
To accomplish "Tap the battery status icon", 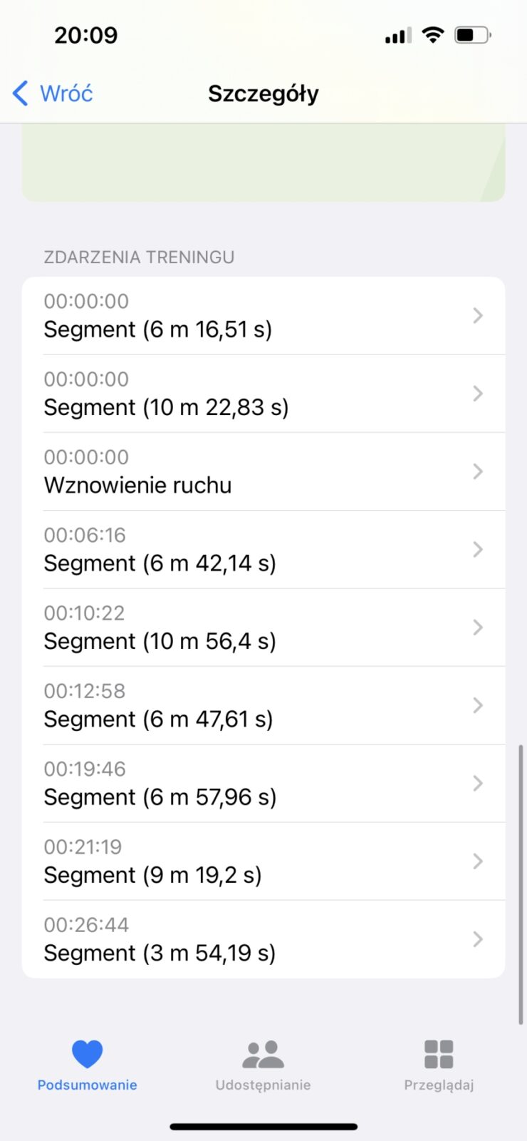I will tap(473, 35).
